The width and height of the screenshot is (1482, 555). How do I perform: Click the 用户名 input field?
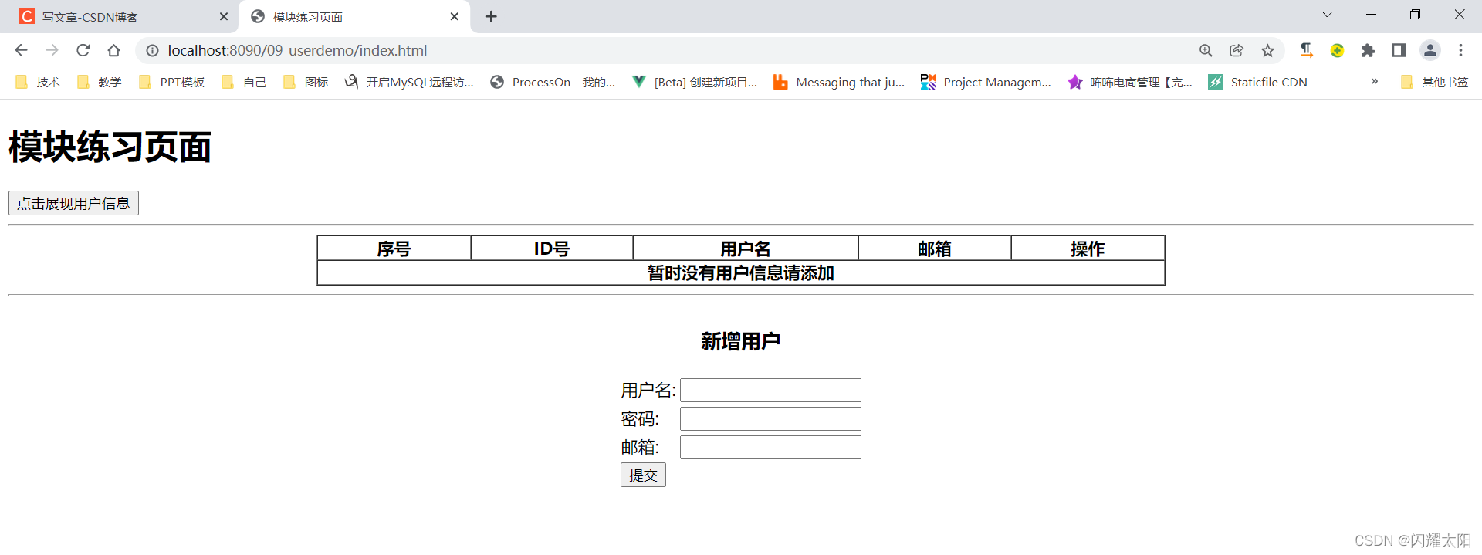(x=770, y=390)
